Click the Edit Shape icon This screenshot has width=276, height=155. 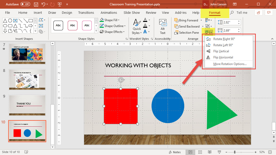[41, 20]
